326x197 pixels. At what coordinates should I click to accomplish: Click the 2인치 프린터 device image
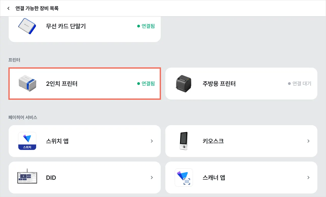pos(27,83)
